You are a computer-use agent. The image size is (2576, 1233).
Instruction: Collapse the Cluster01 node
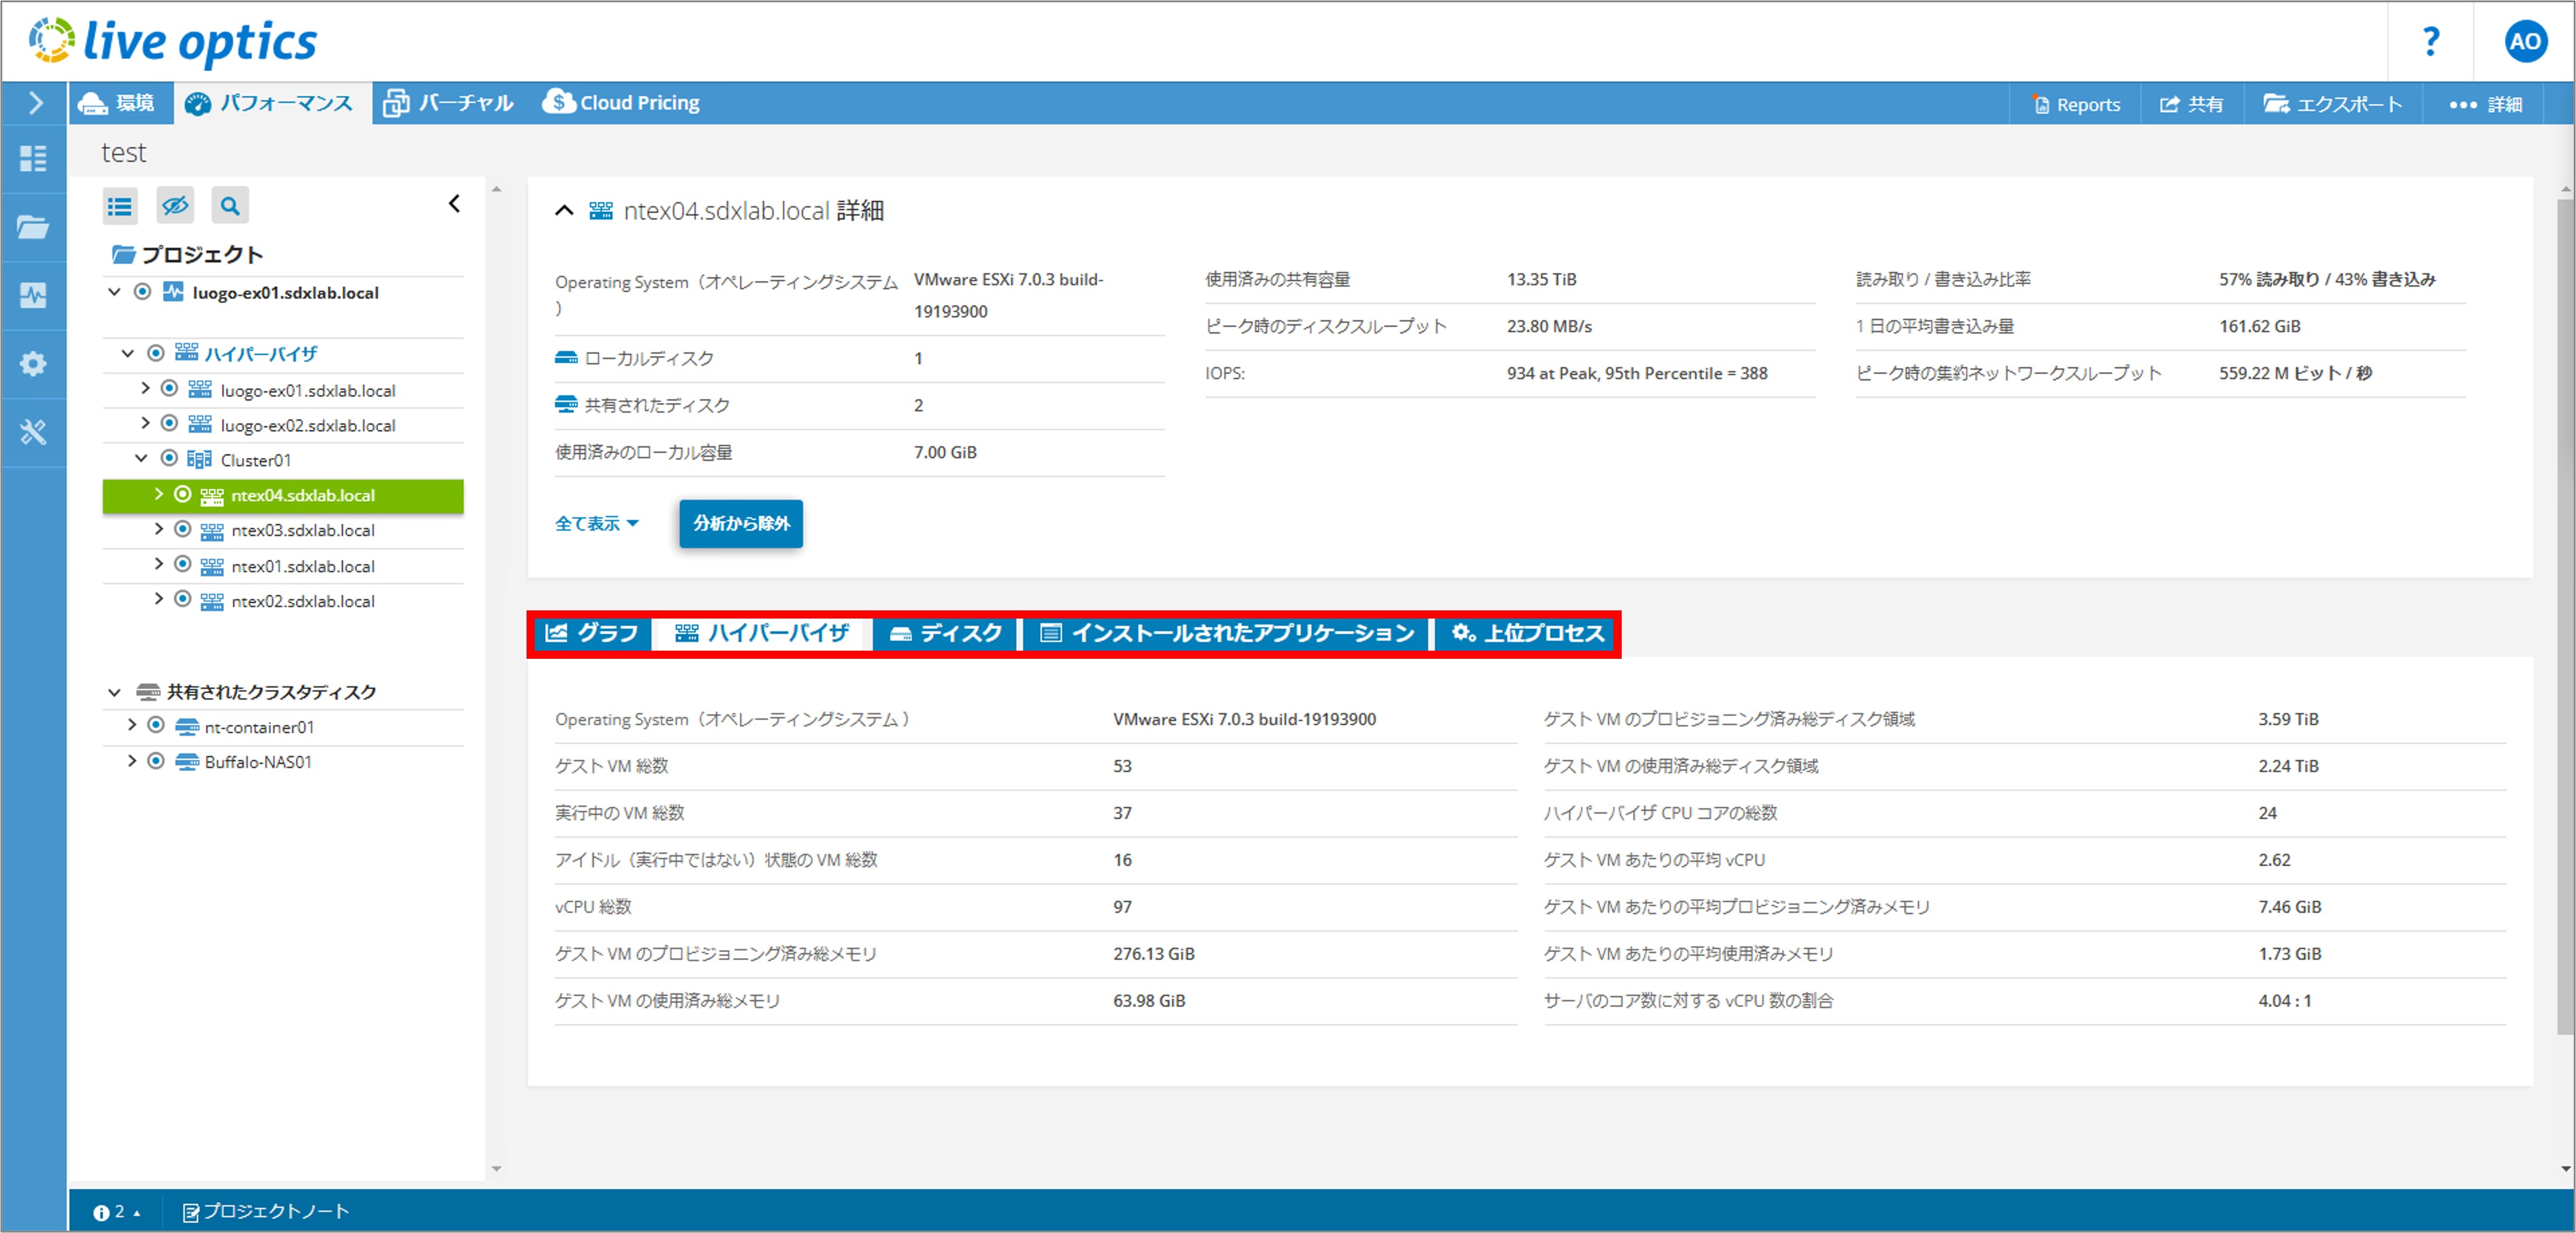141,459
